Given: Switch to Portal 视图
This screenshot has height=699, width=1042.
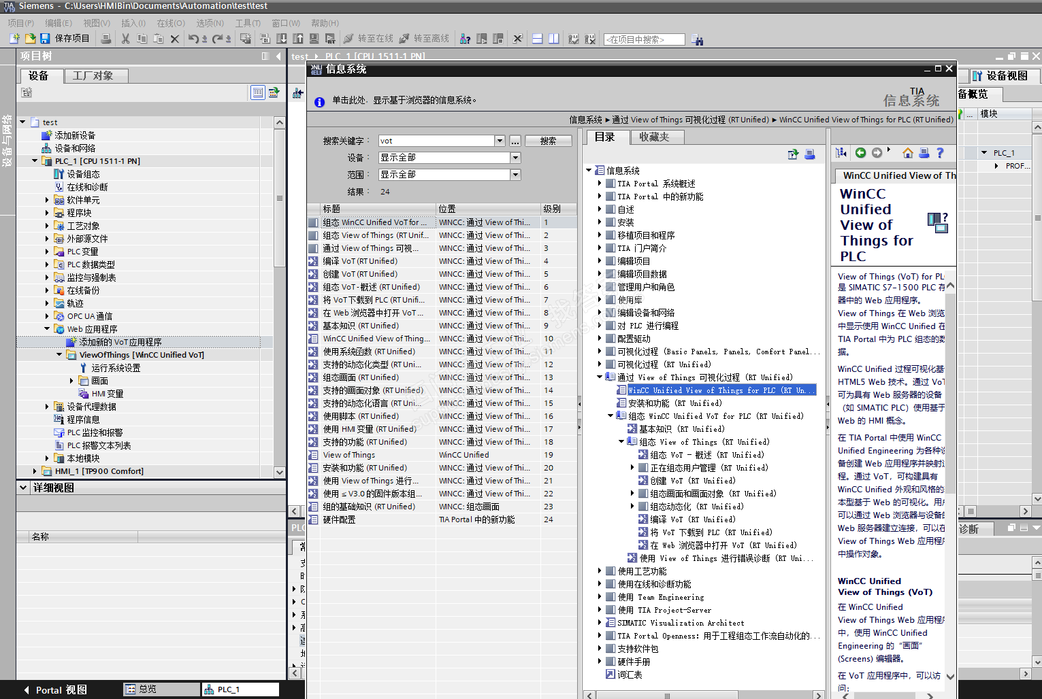Looking at the screenshot, I should [x=54, y=689].
